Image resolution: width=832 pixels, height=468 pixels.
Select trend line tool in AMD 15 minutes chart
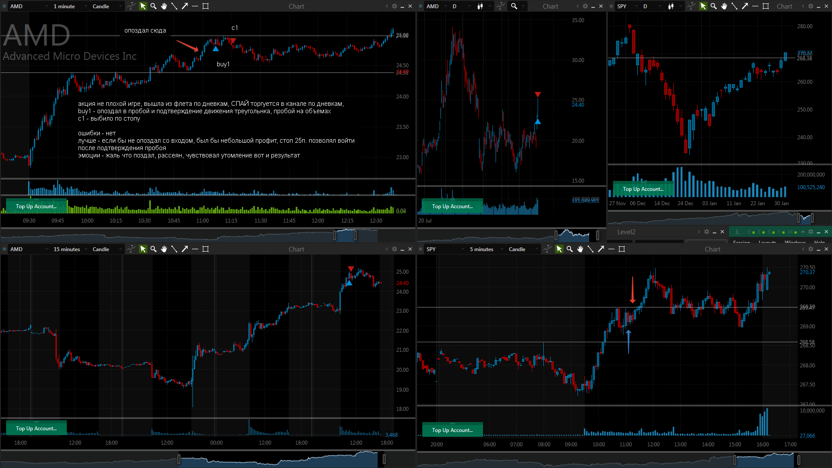click(x=174, y=249)
